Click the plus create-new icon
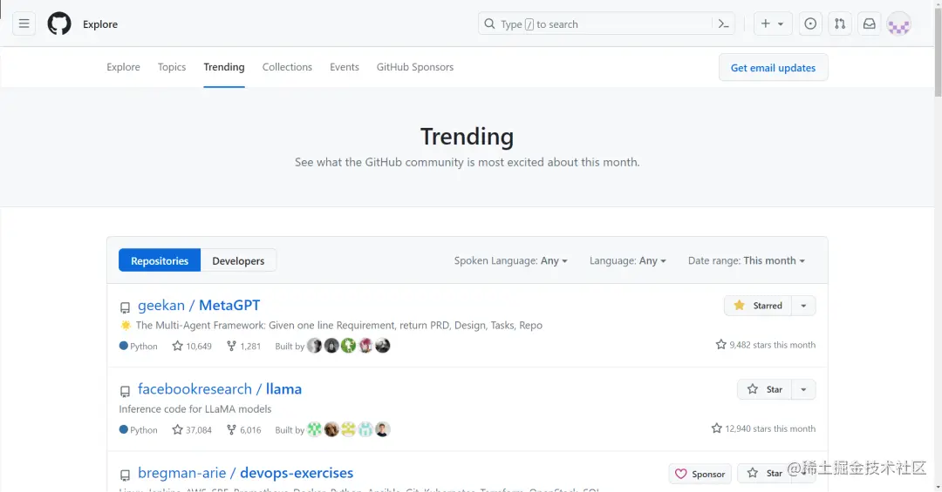 pyautogui.click(x=766, y=24)
